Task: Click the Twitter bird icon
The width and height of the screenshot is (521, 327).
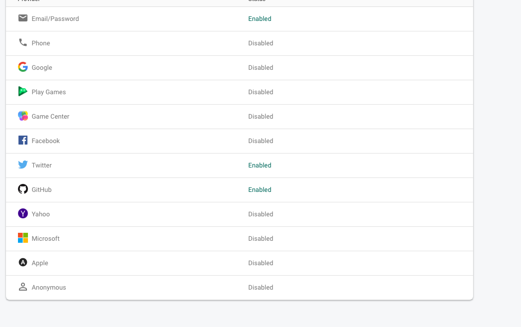Action: point(23,164)
